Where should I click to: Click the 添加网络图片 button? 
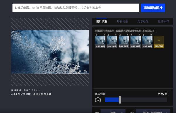coord(153,8)
